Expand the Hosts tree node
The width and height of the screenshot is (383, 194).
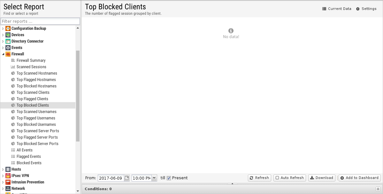click(3, 169)
